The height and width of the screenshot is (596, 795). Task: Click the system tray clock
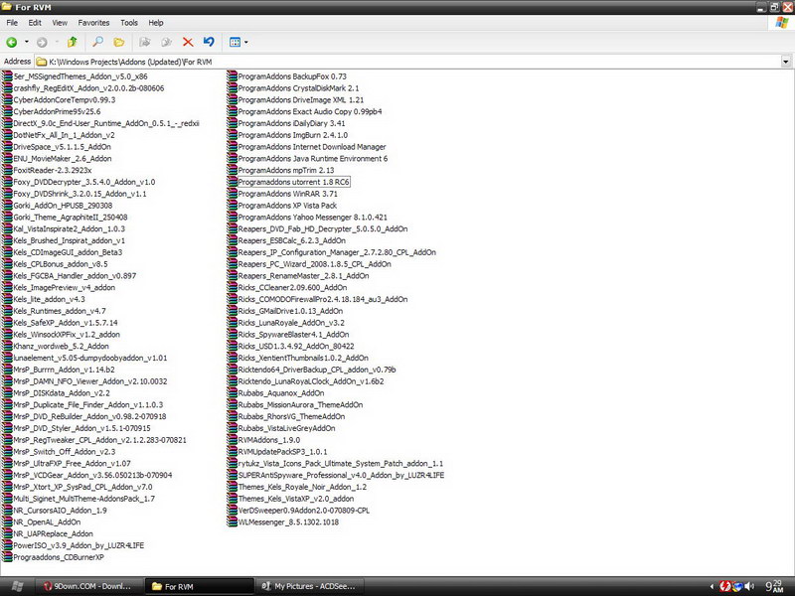(775, 586)
